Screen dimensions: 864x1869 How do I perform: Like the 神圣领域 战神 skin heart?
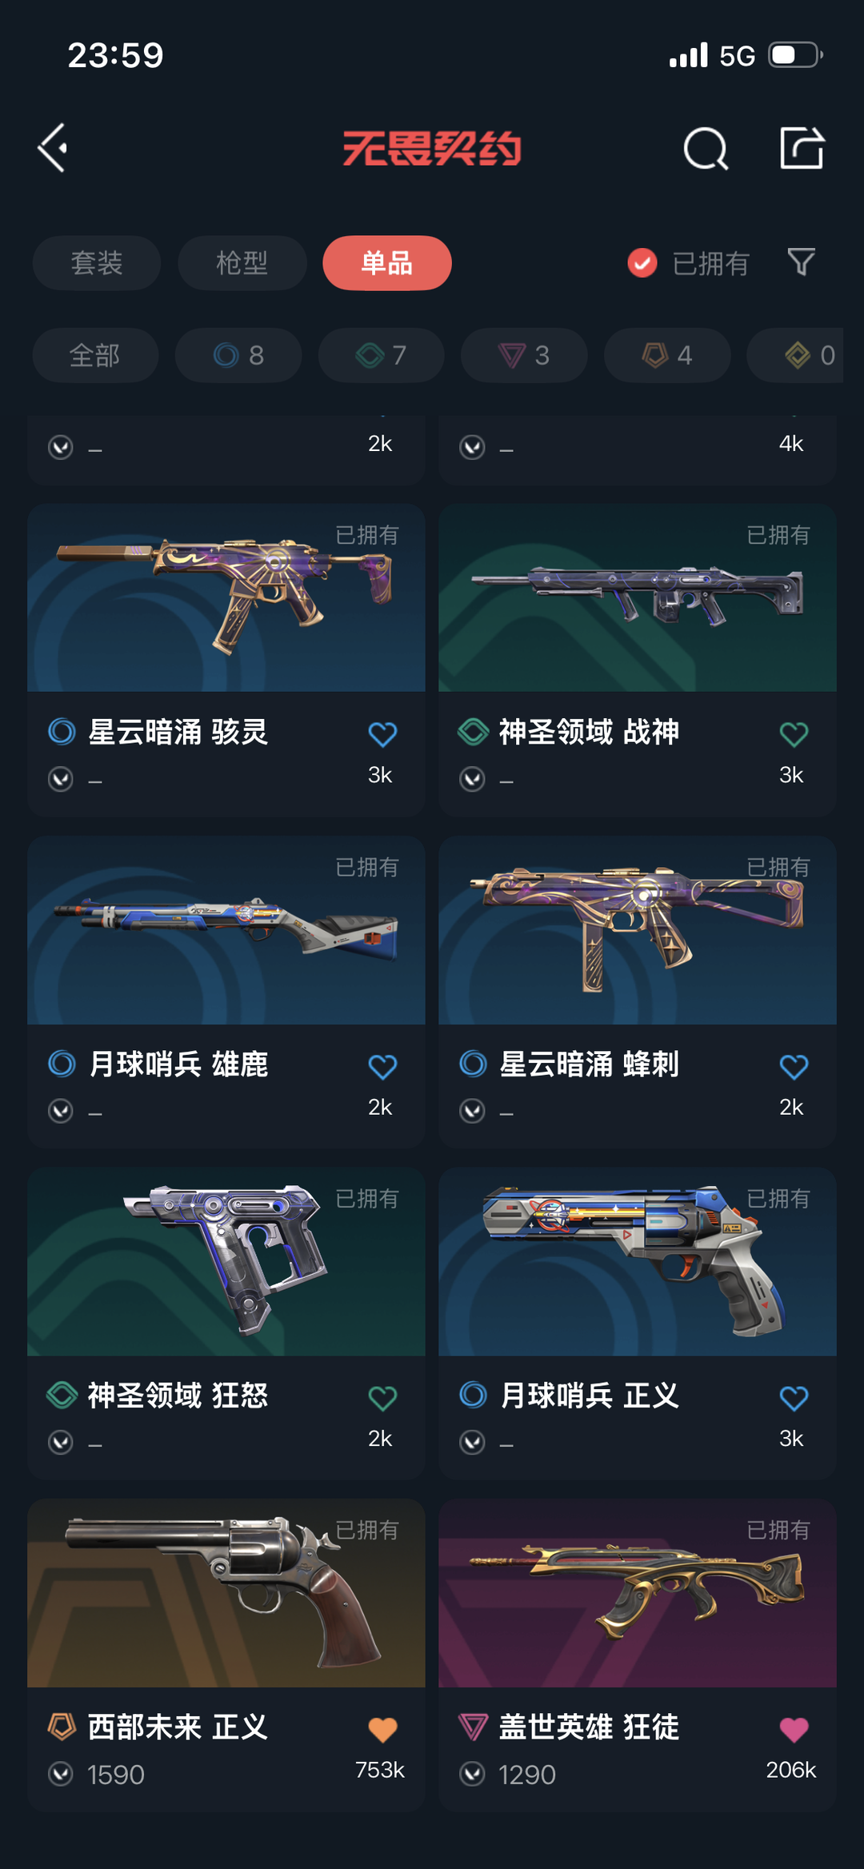[x=794, y=734]
